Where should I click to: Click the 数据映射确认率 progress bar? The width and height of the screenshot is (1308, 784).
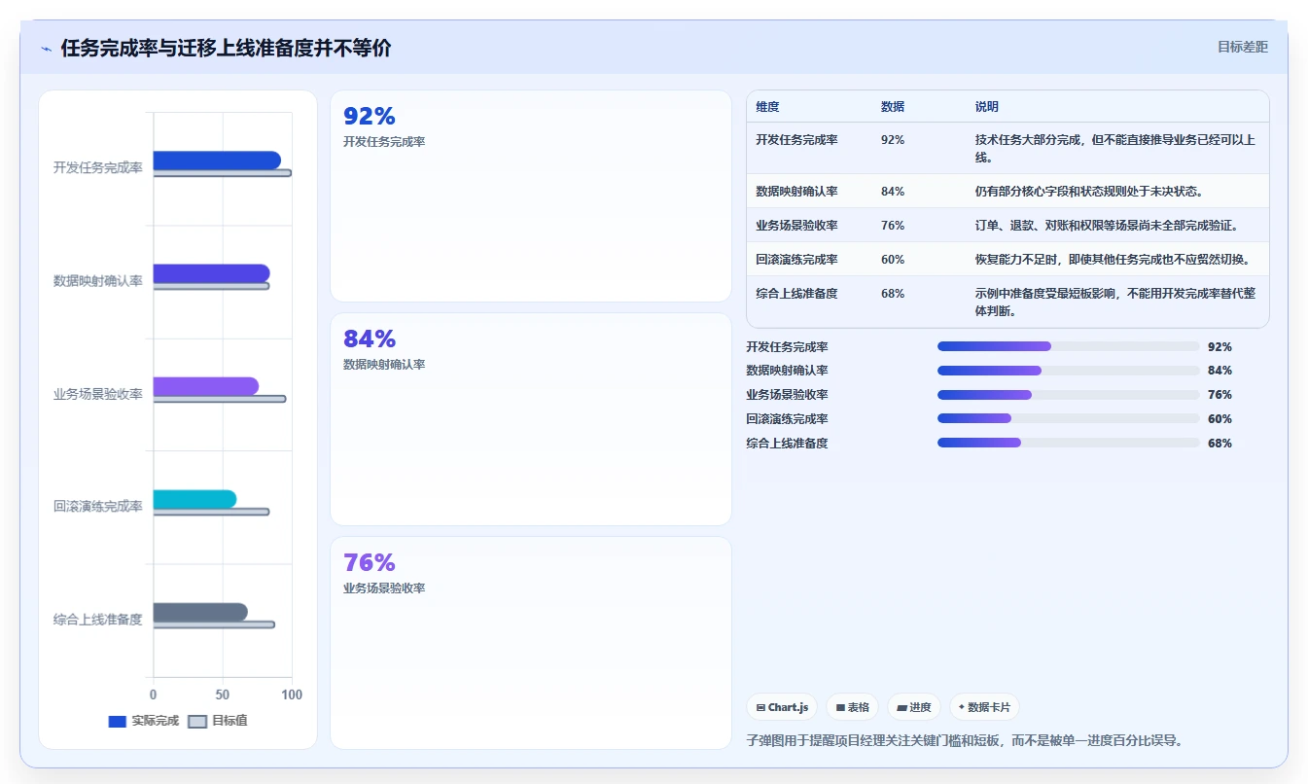[x=1068, y=371]
